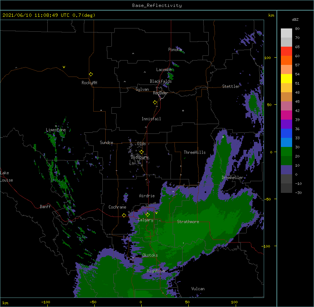
Task: Select the Innisfail label
Action: (151, 119)
